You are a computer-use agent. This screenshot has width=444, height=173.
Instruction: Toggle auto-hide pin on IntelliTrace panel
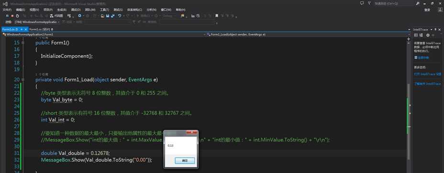coord(435,30)
